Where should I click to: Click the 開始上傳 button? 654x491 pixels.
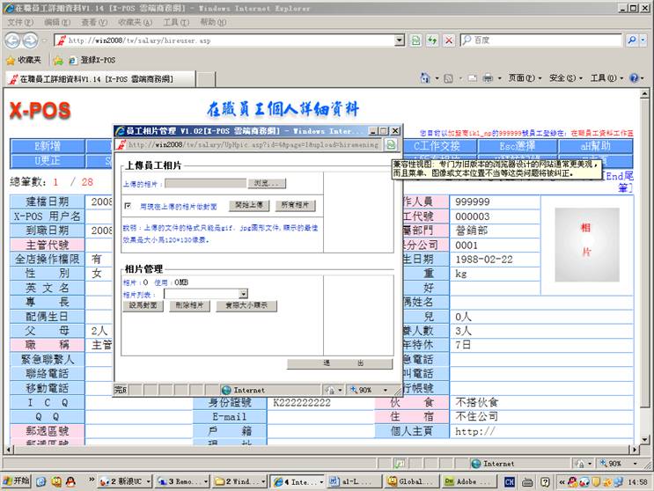(248, 205)
